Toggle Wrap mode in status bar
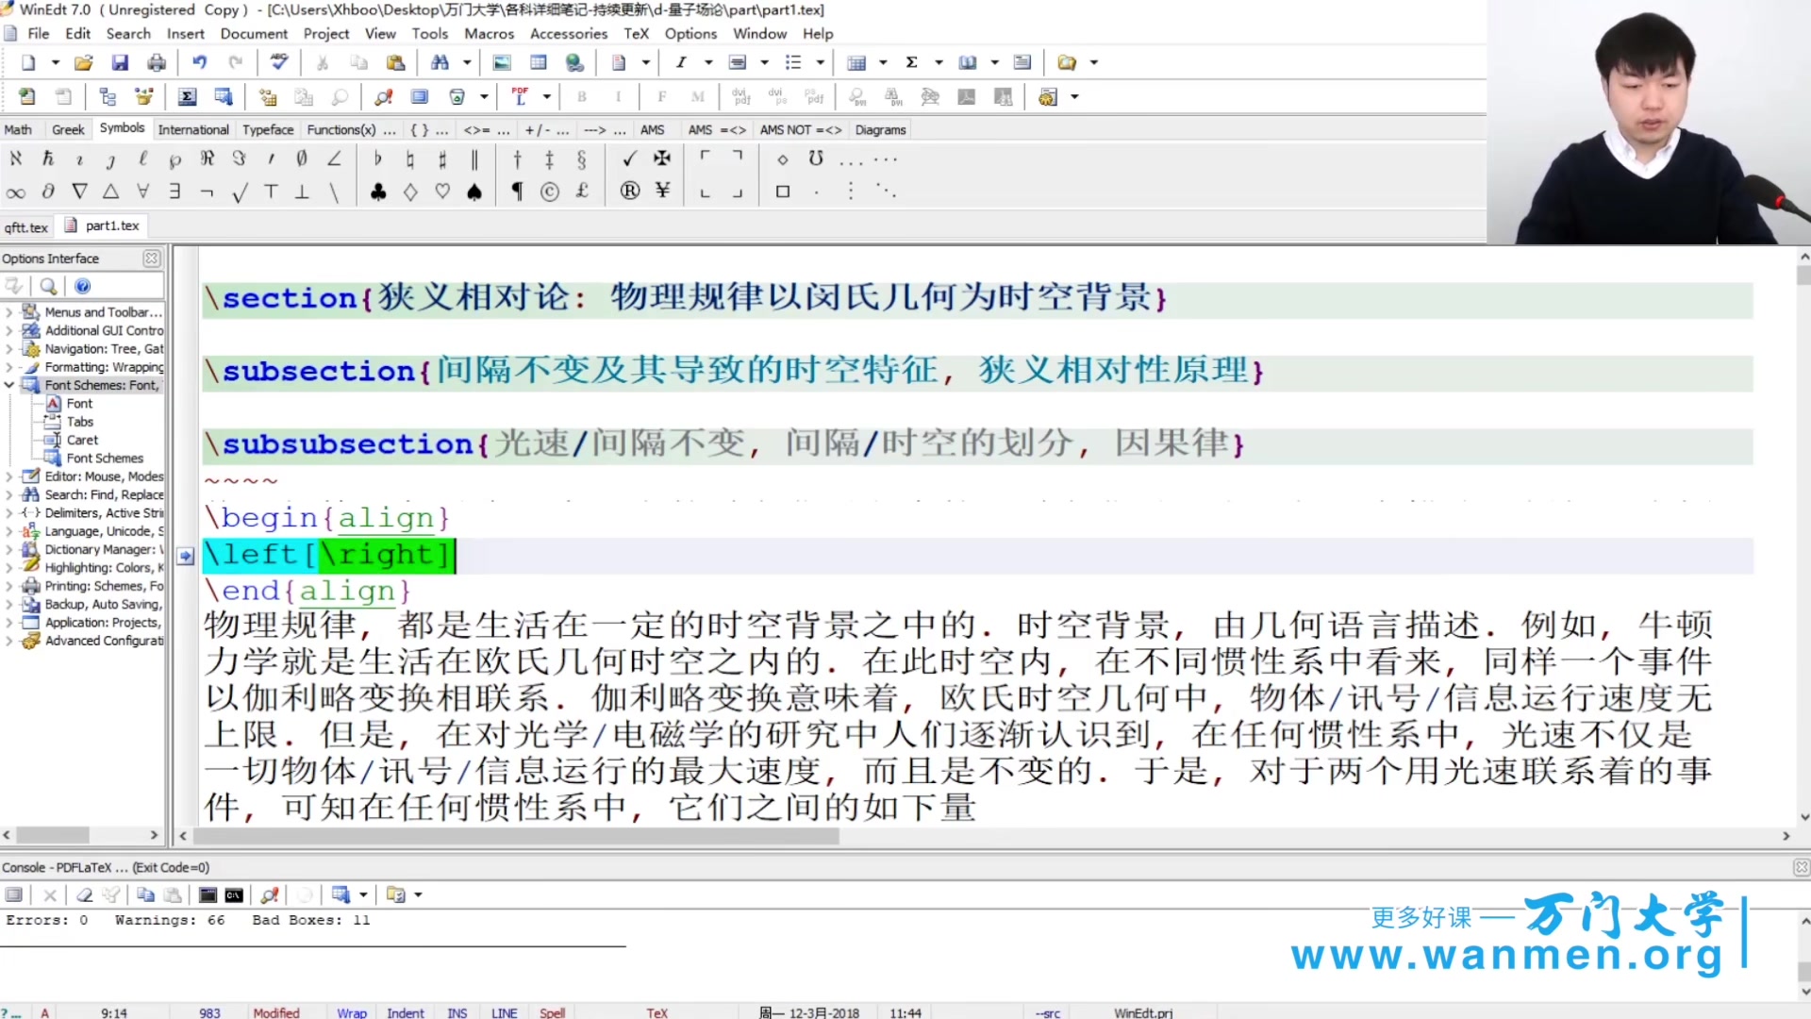The image size is (1811, 1019). pyautogui.click(x=351, y=1012)
